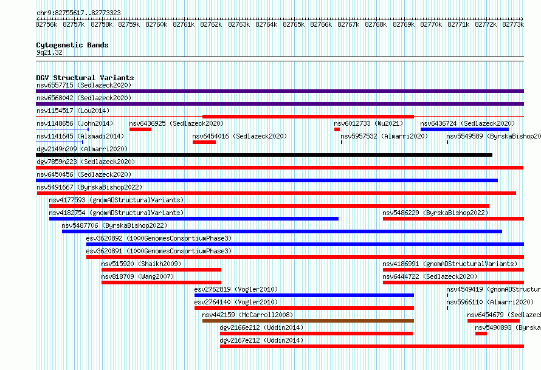541x370 pixels.
Task: Open the nsv5487706 (ByrskaBishop2022) label
Action: point(114,225)
